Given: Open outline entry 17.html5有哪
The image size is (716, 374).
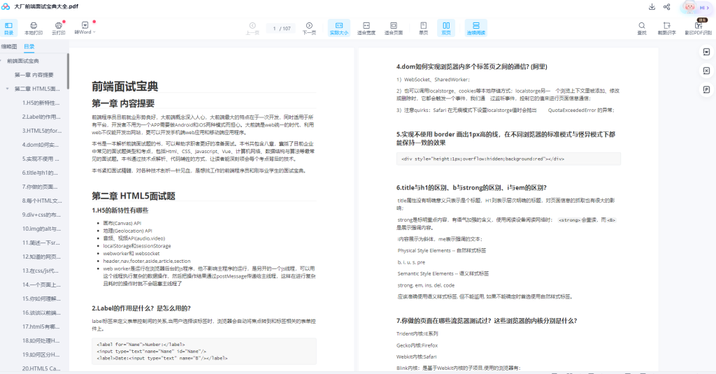Looking at the screenshot, I should (41, 326).
